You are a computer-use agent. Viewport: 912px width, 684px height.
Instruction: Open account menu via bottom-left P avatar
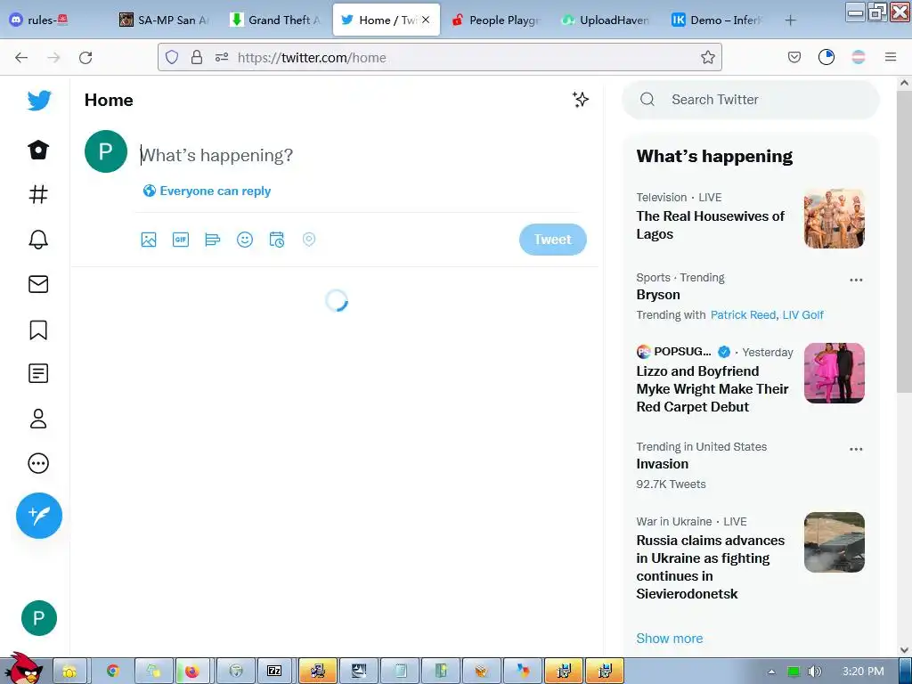(39, 618)
